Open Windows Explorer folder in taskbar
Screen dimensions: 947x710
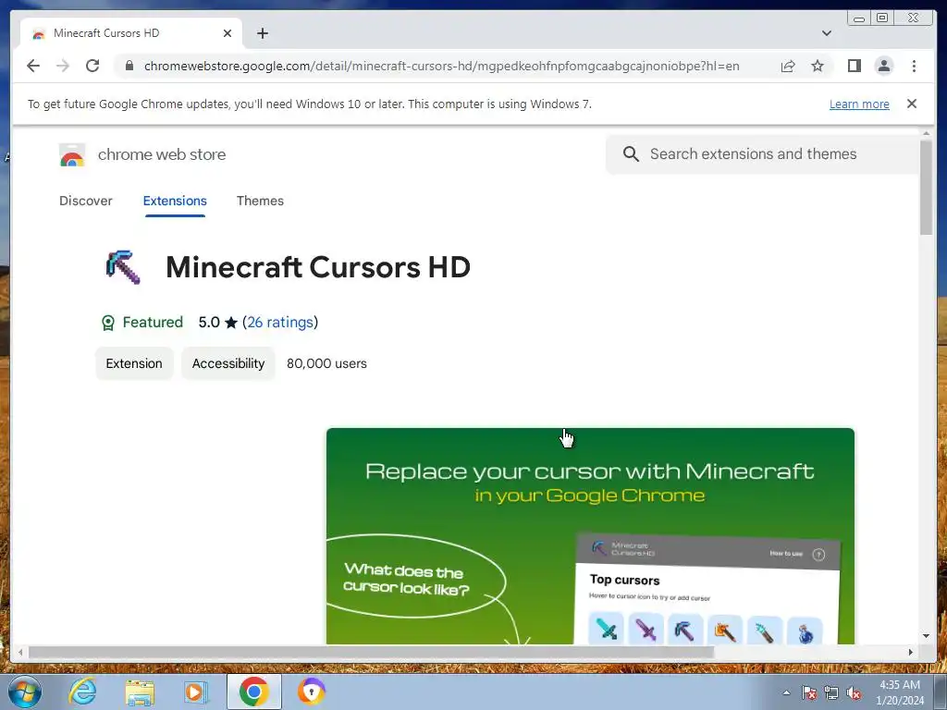click(140, 692)
